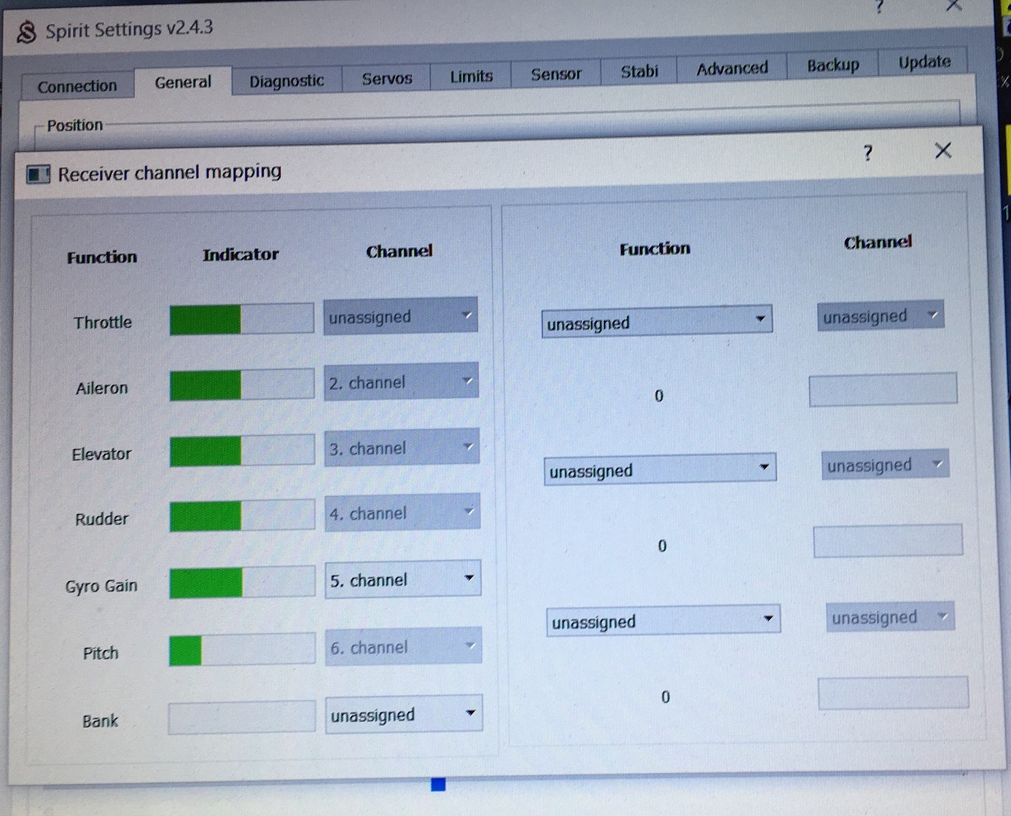The width and height of the screenshot is (1011, 816).
Task: Expand the second unassigned function dropdown
Action: pyautogui.click(x=659, y=469)
